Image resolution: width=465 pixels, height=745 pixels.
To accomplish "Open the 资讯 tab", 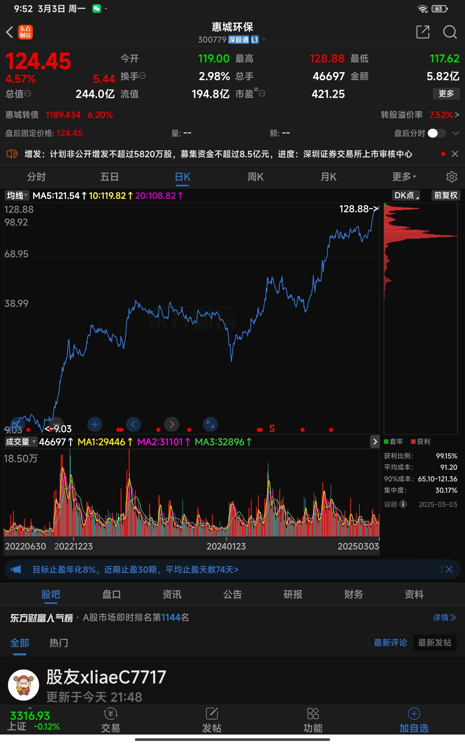I will coord(172,594).
